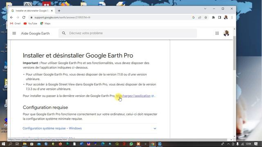Open the notification center
Image resolution: width=262 pixels, height=147 pixels.
256,144
